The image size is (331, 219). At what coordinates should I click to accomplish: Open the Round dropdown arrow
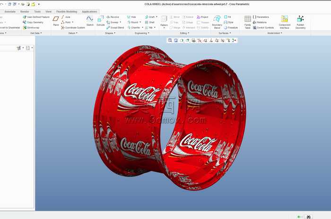tap(140, 22)
